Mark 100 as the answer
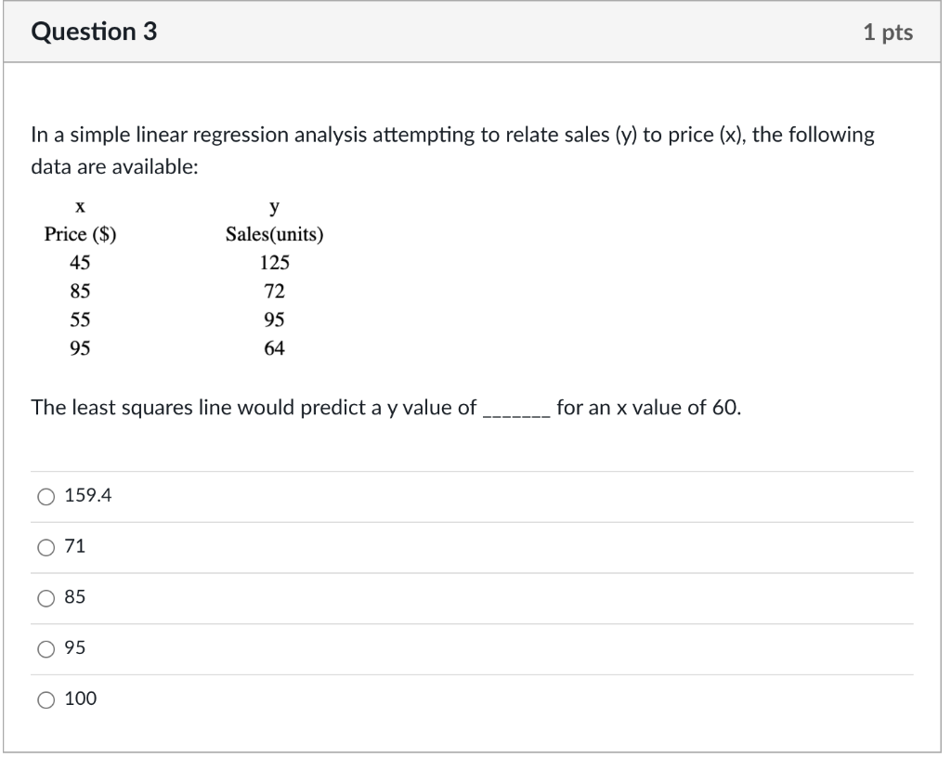 (x=47, y=699)
